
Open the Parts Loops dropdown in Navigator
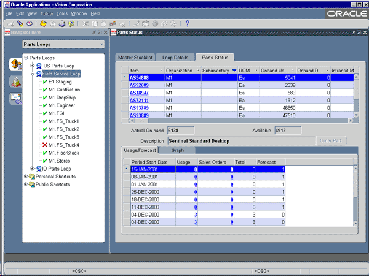click(101, 45)
